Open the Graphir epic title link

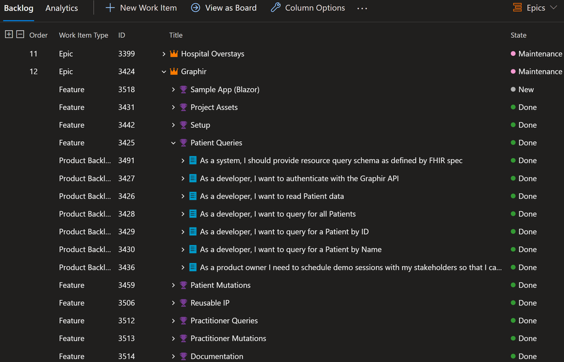point(194,71)
